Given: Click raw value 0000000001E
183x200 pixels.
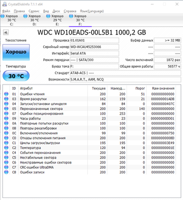Looking at the screenshot, I should (x=163, y=148).
